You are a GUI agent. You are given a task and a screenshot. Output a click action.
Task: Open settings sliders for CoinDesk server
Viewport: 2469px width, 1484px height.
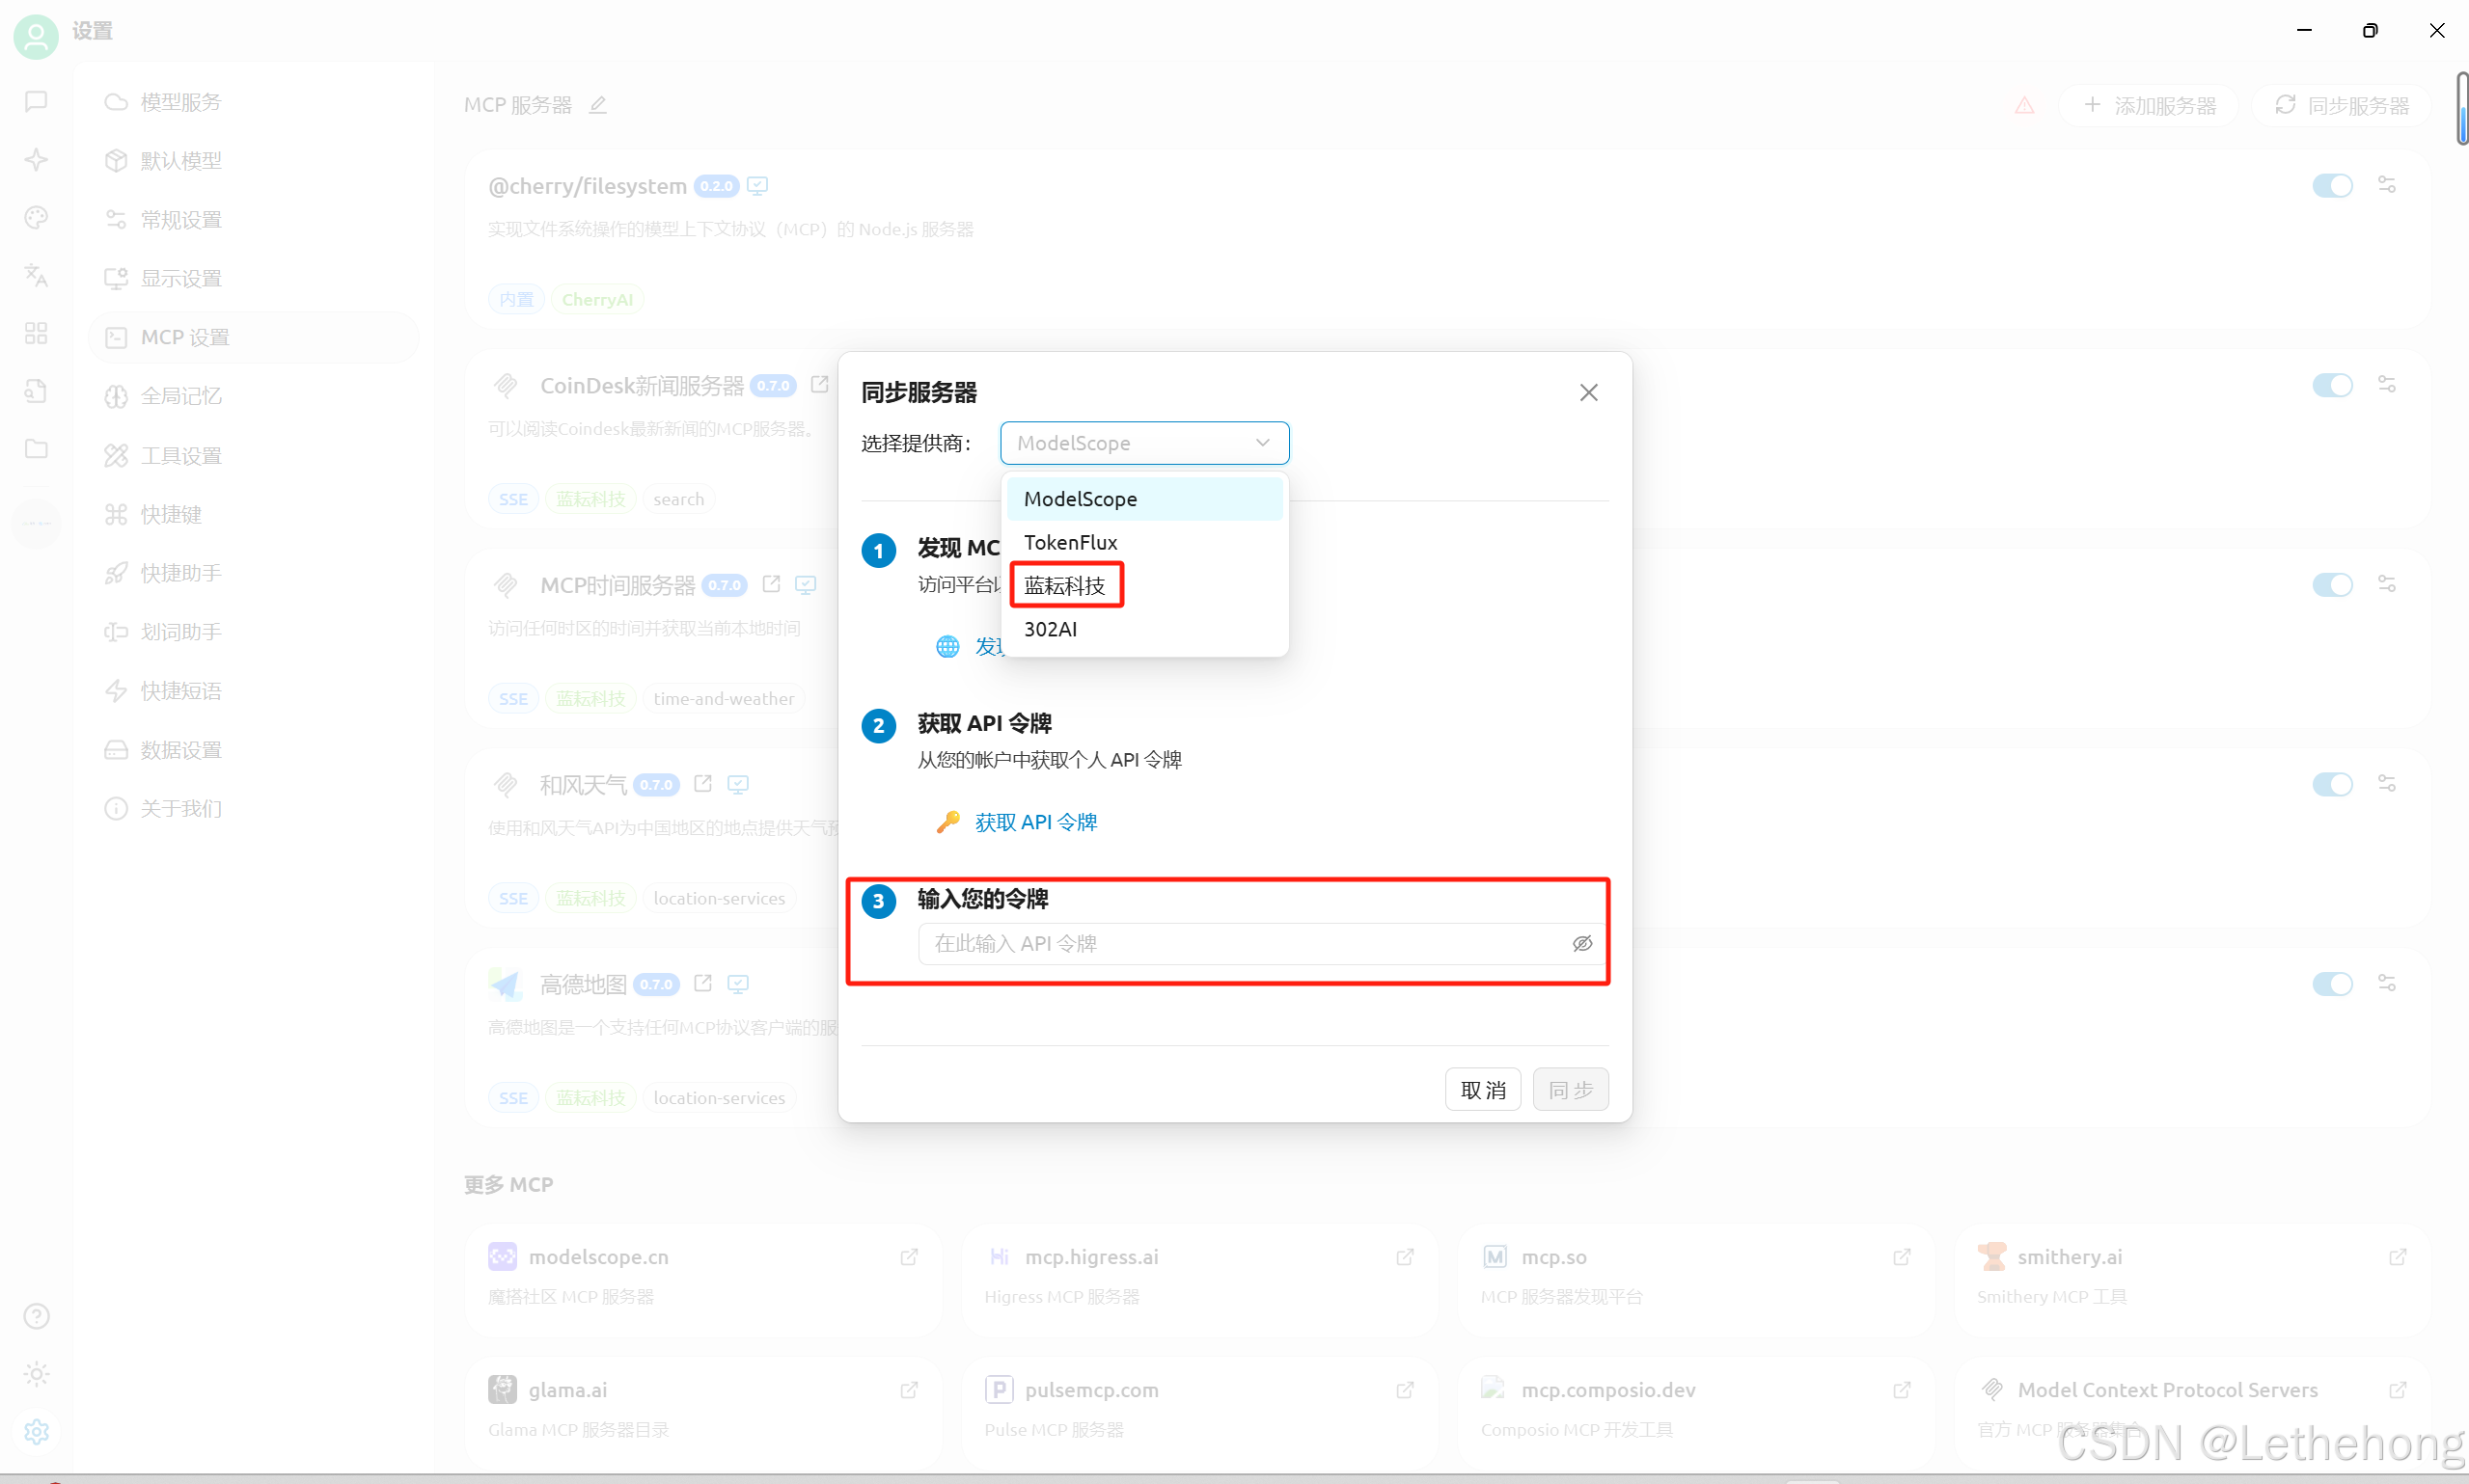[x=2386, y=385]
